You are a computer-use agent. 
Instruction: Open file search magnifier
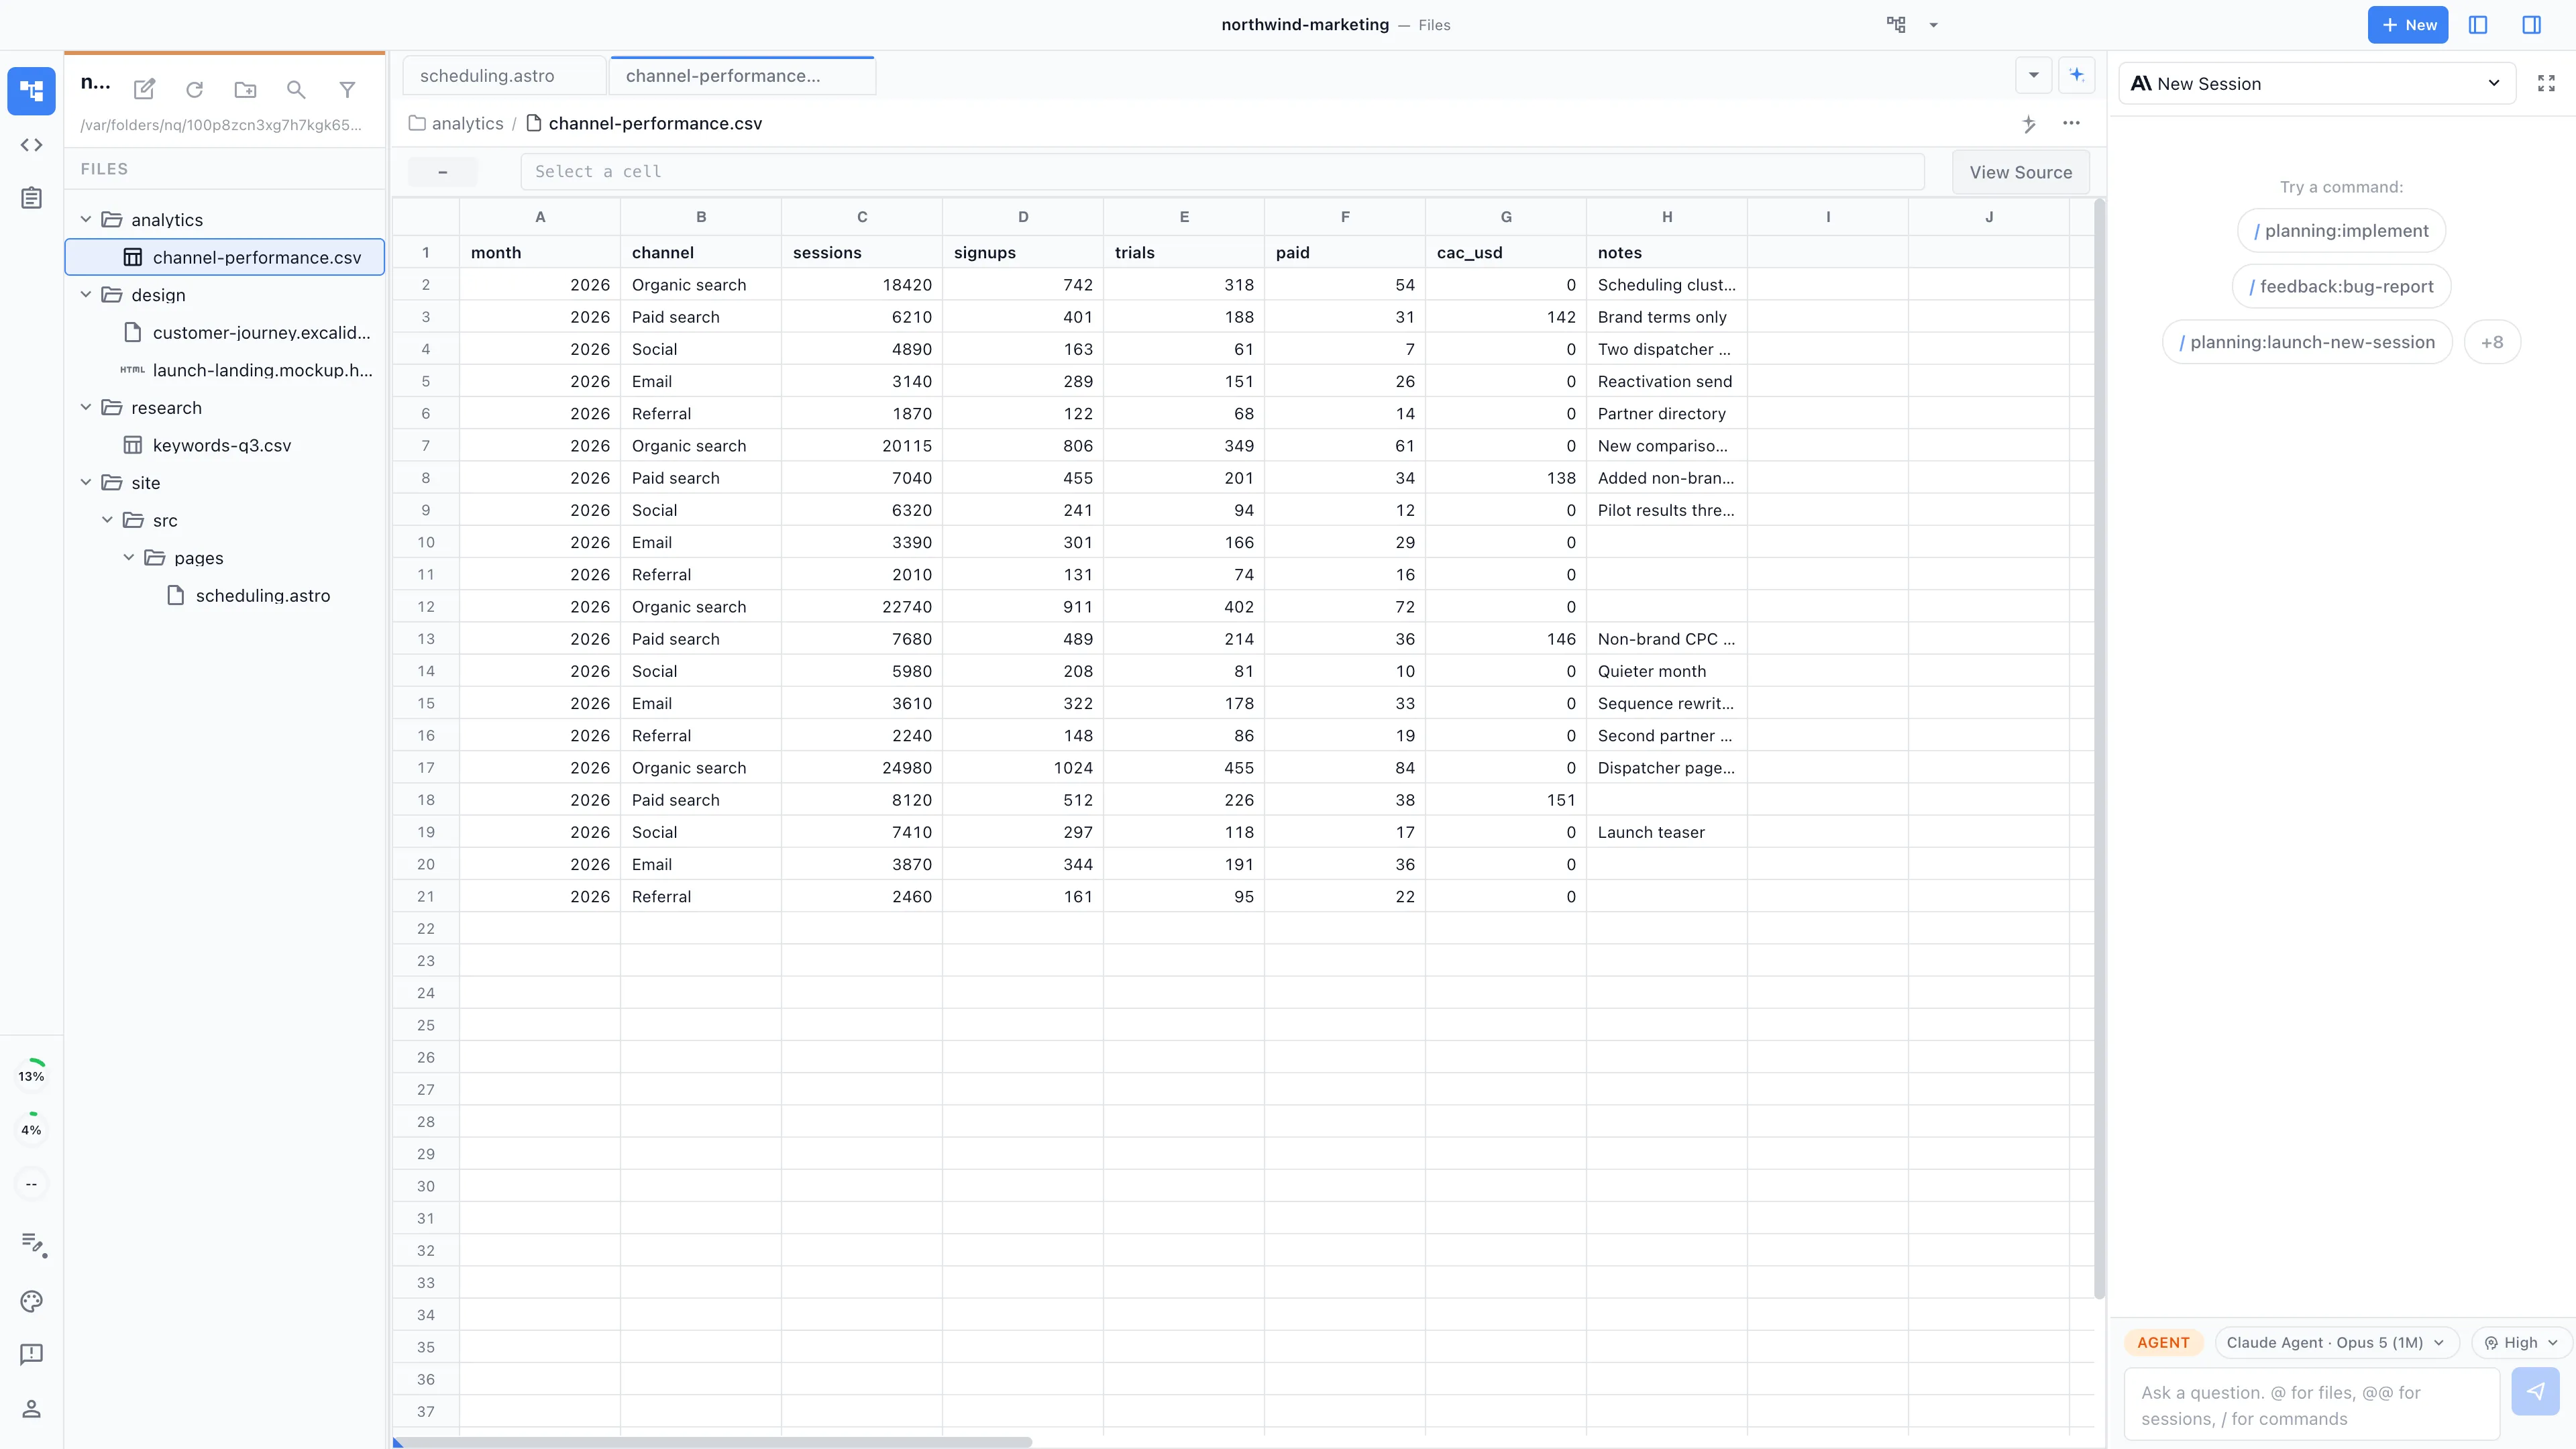[x=296, y=89]
